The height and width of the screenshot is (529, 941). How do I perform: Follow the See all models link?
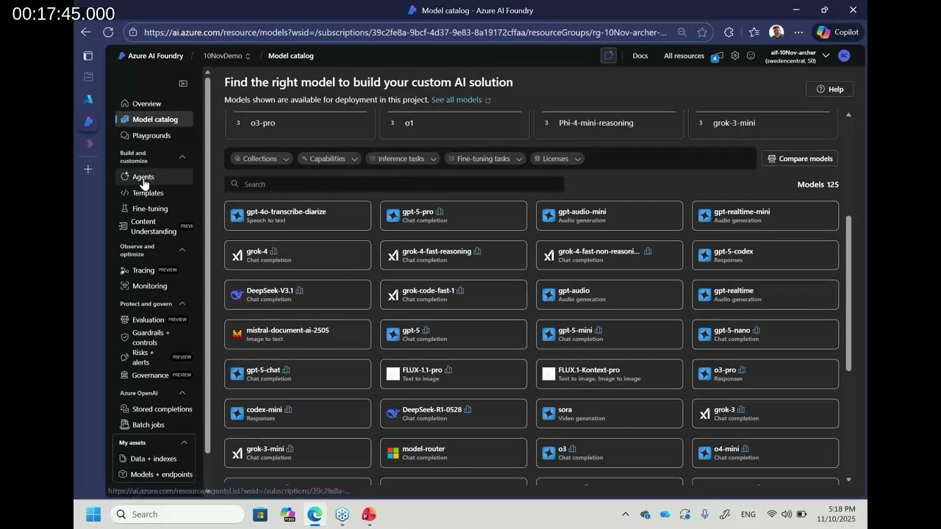pos(461,100)
